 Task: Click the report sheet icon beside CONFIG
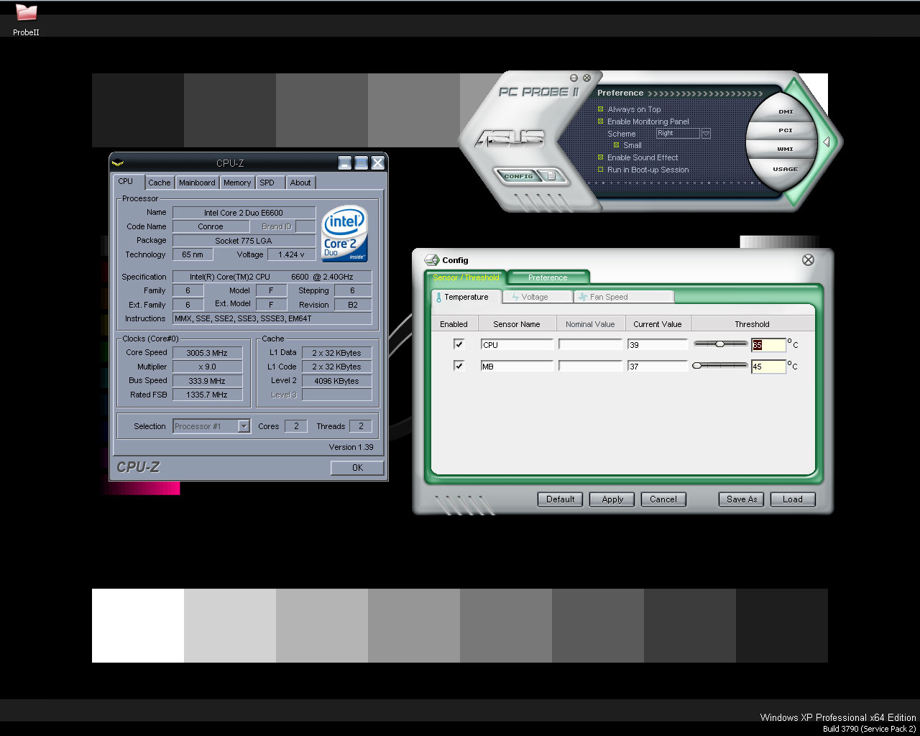(551, 176)
